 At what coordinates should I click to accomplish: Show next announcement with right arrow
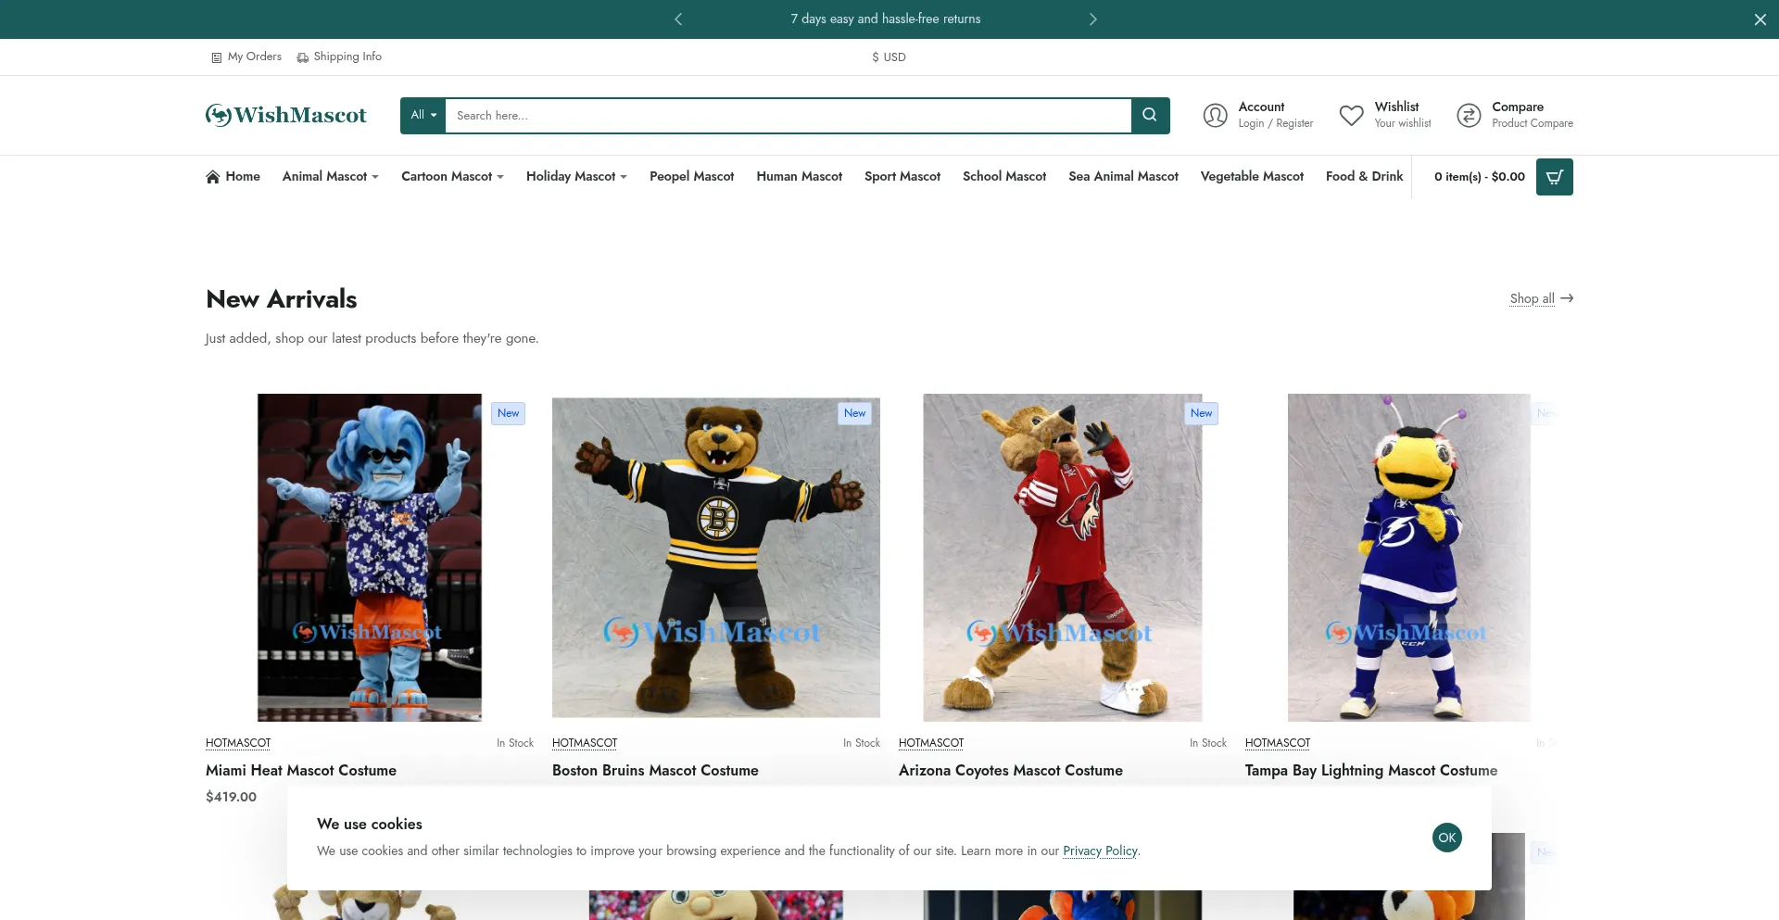pos(1092,19)
